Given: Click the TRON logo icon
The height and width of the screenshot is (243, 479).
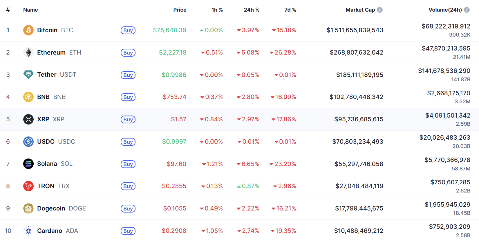Looking at the screenshot, I should tap(28, 186).
